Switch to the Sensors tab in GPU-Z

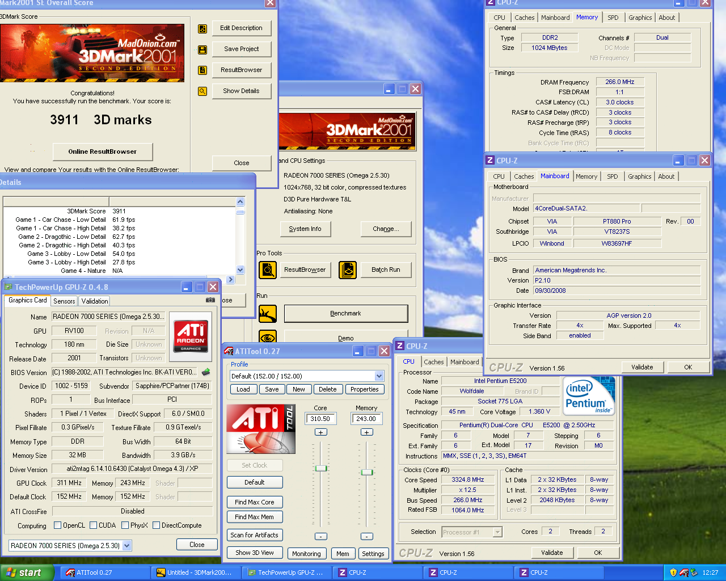coord(64,301)
